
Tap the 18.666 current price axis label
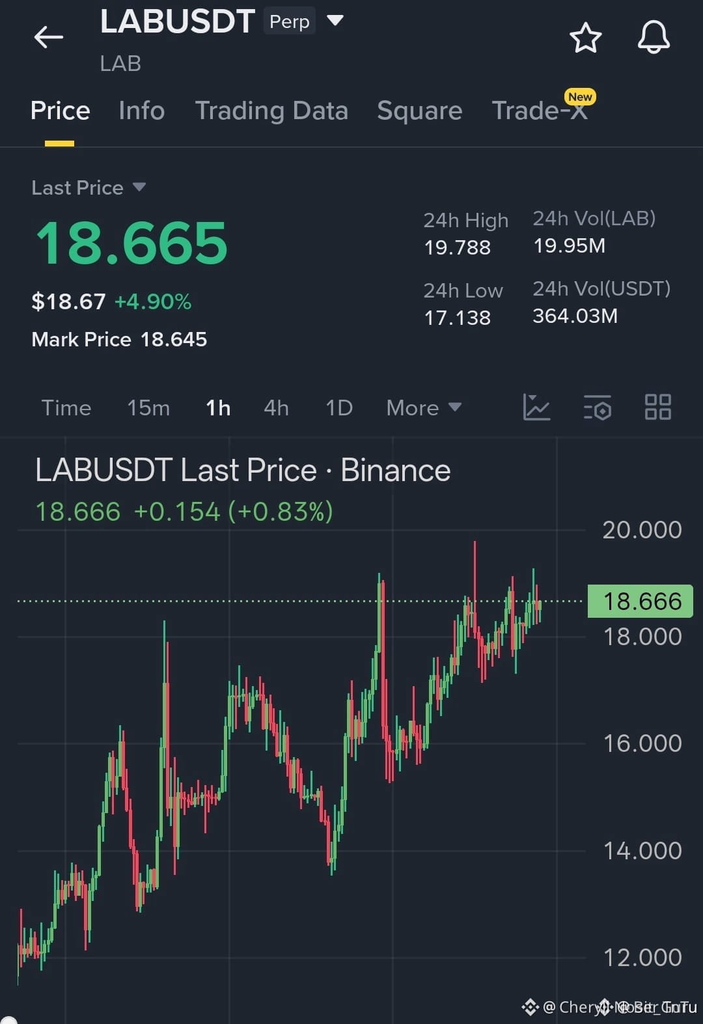pyautogui.click(x=641, y=602)
